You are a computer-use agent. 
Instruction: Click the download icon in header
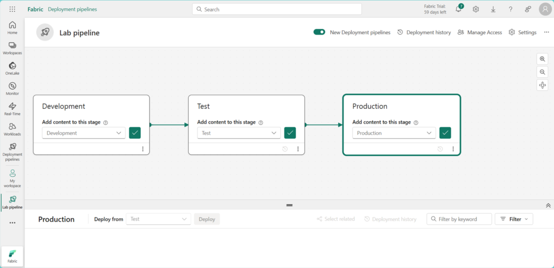coord(493,9)
